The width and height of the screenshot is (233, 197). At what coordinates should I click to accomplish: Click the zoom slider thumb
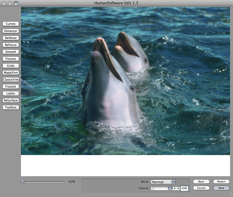click(23, 181)
